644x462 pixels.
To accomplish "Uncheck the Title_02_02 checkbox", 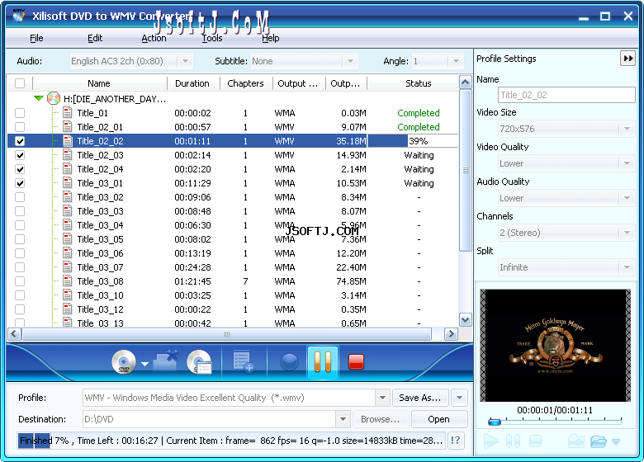I will (x=20, y=141).
